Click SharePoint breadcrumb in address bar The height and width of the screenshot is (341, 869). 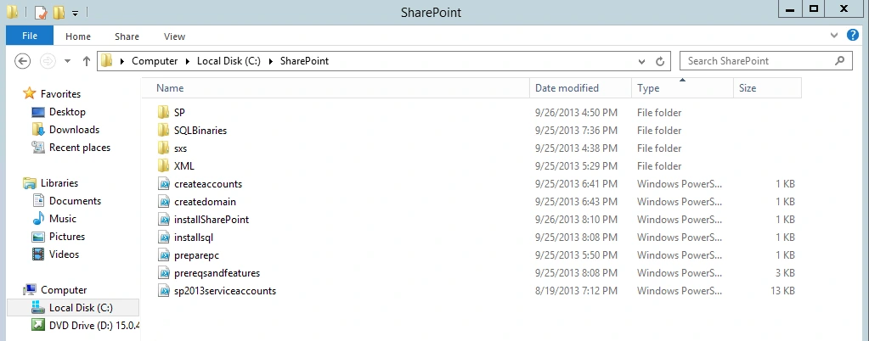(304, 61)
